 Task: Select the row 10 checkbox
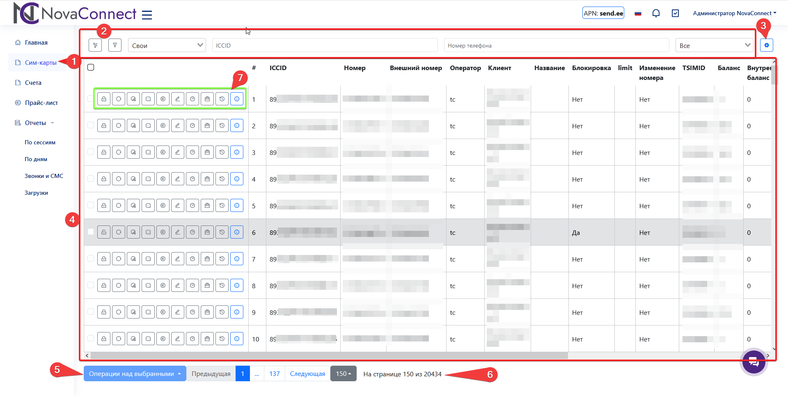point(91,338)
